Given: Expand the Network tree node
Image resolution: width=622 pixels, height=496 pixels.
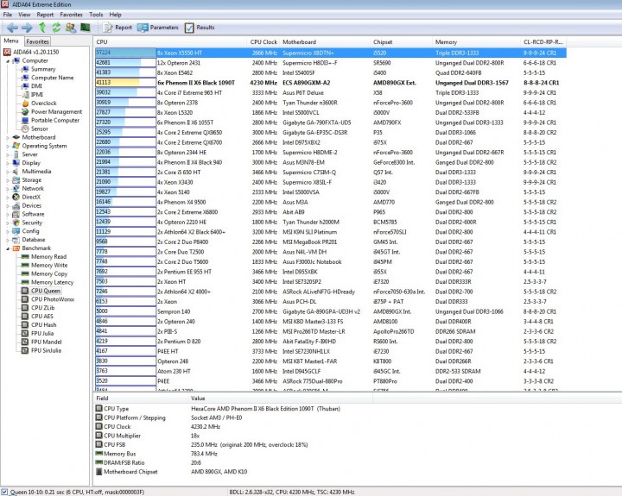Looking at the screenshot, I should 8,189.
